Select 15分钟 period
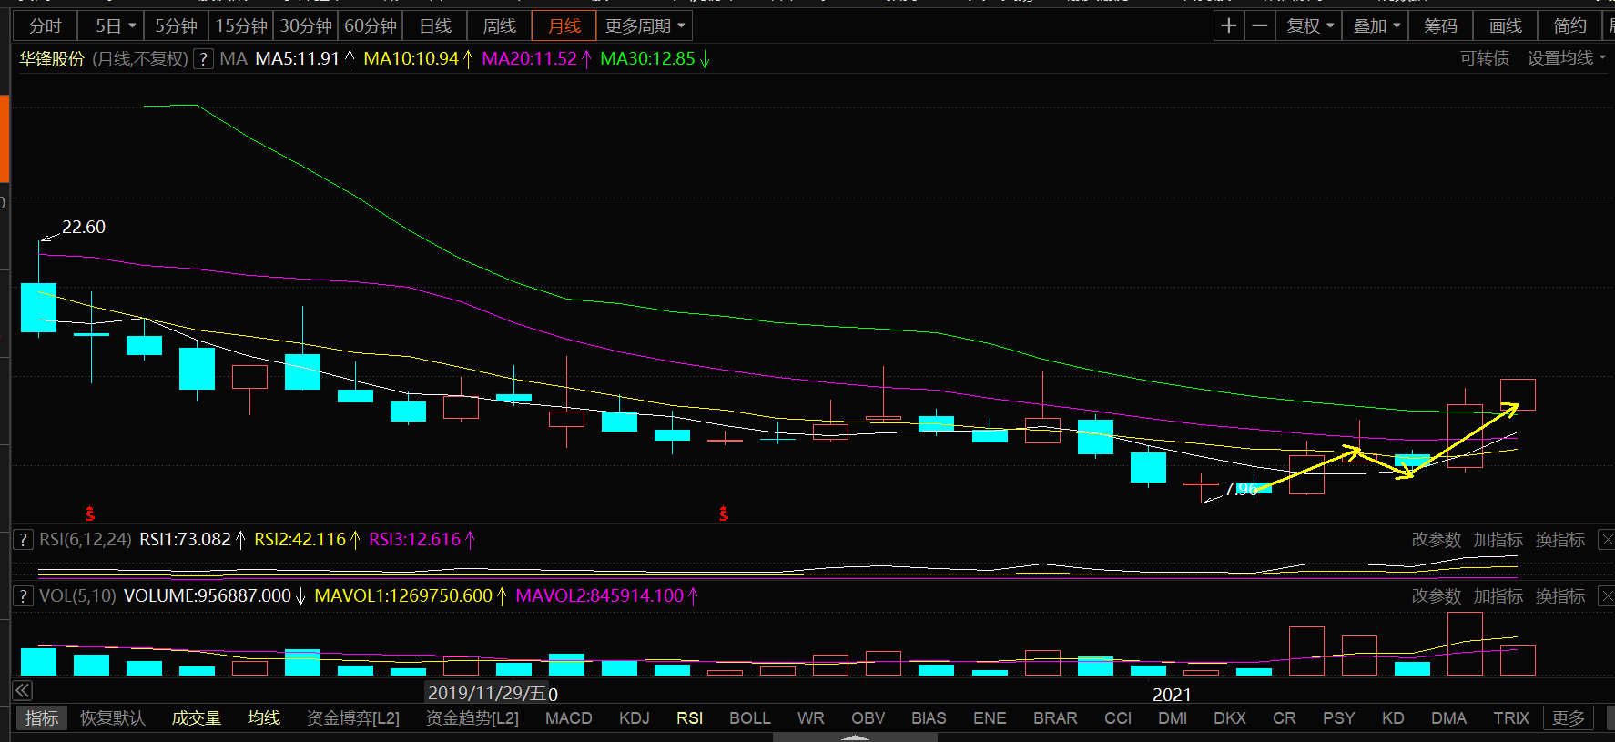 point(240,26)
